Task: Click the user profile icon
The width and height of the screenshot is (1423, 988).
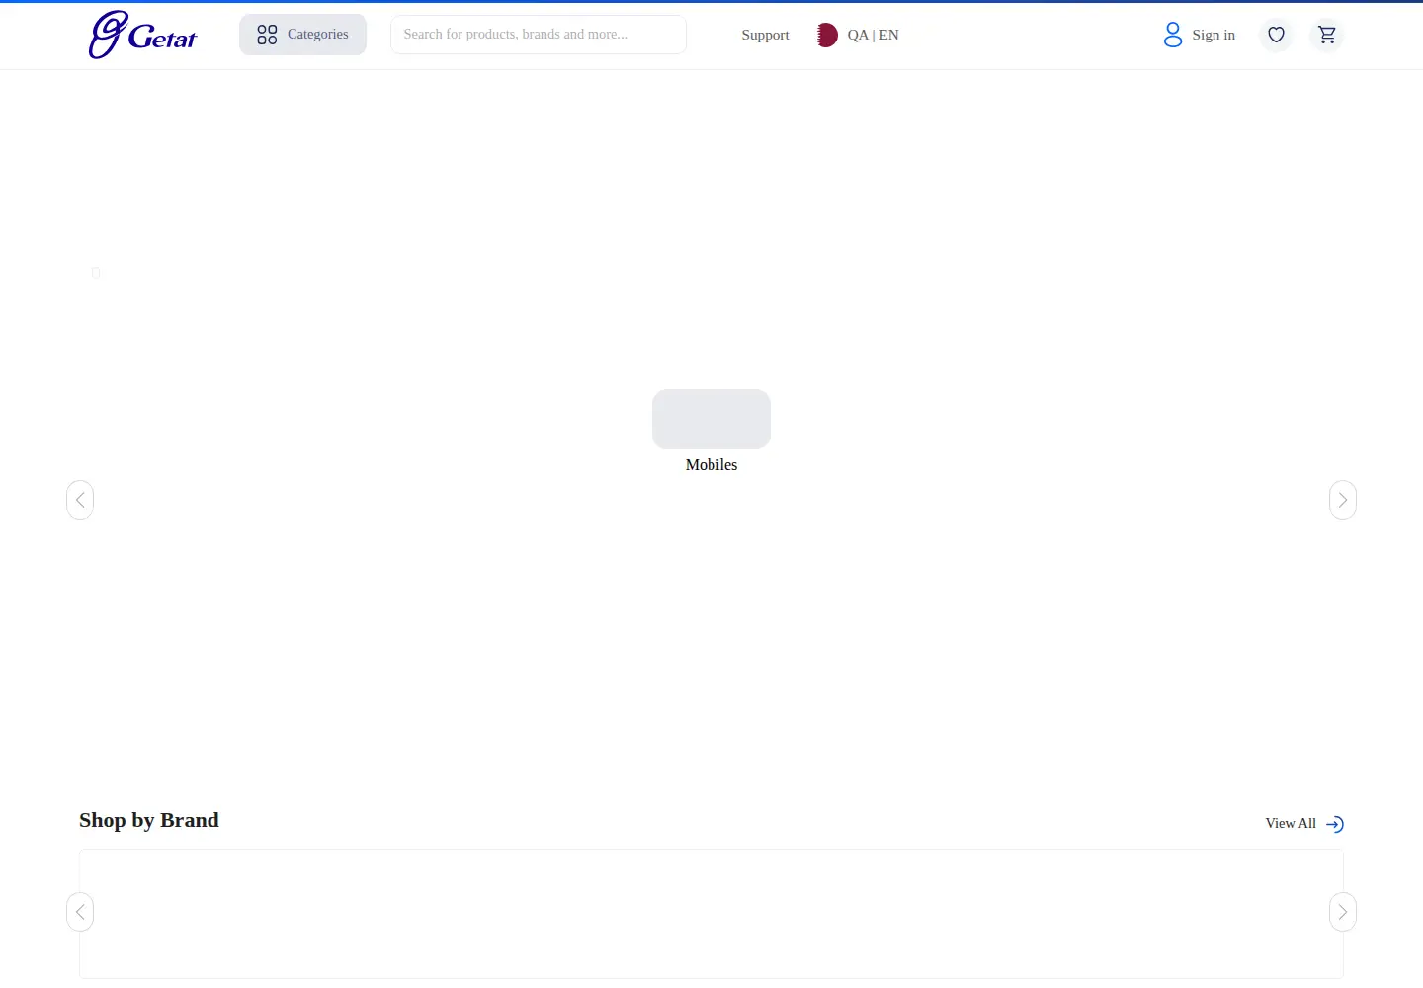Action: (x=1173, y=35)
